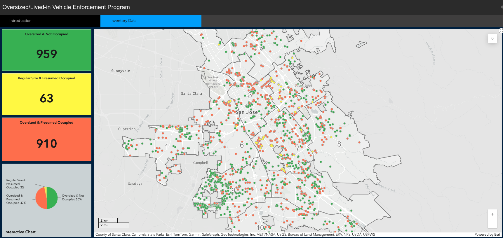Screen dimensions: 503x238
Task: Click district number 1 on the map
Action: 166,146
